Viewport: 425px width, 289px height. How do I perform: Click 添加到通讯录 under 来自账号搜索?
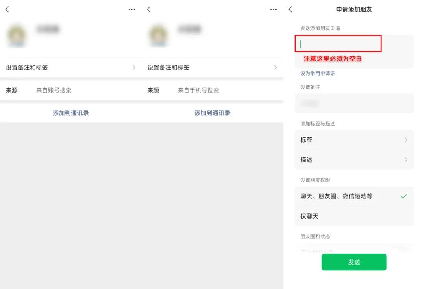point(71,113)
